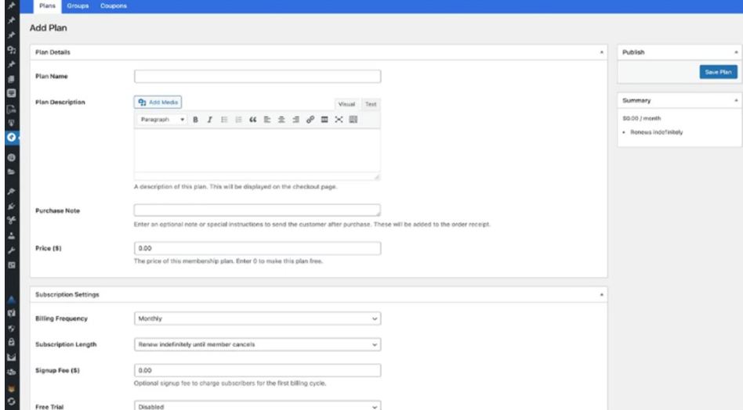Viewport: 743px width, 410px height.
Task: Click inside the Plan Description editor area
Action: [257, 151]
